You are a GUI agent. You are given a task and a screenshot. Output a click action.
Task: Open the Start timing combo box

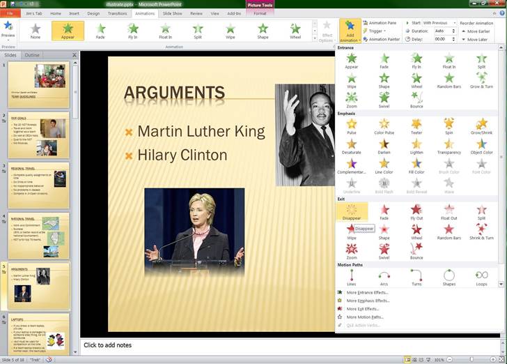(439, 23)
